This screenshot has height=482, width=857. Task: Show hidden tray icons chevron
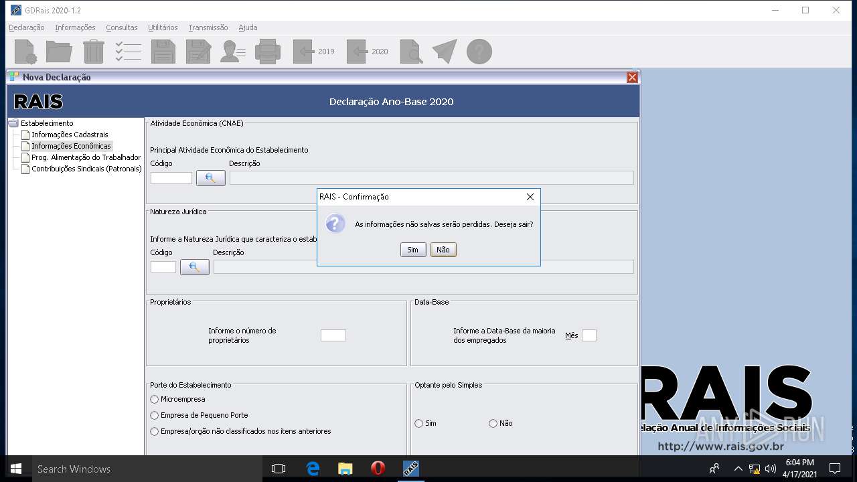pos(738,469)
